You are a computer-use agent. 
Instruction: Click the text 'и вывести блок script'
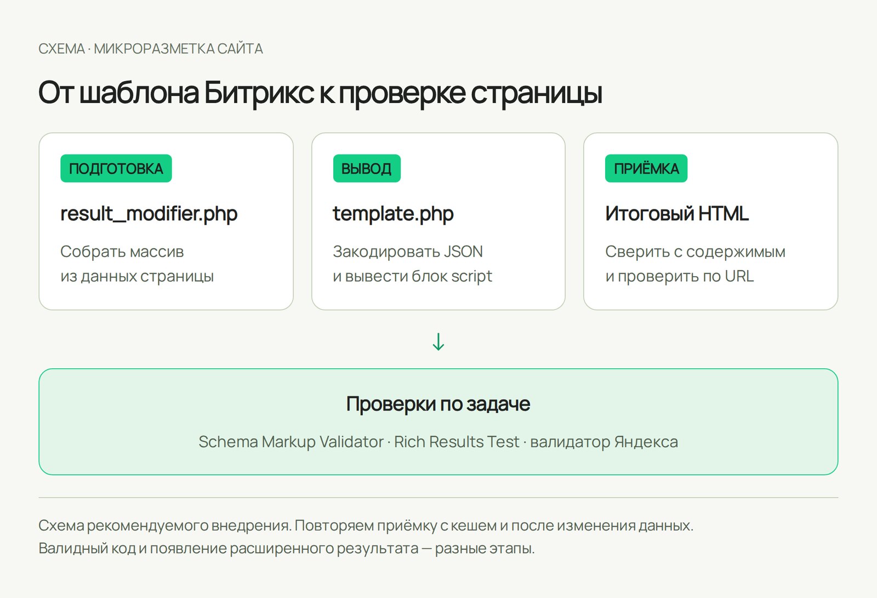pos(413,276)
